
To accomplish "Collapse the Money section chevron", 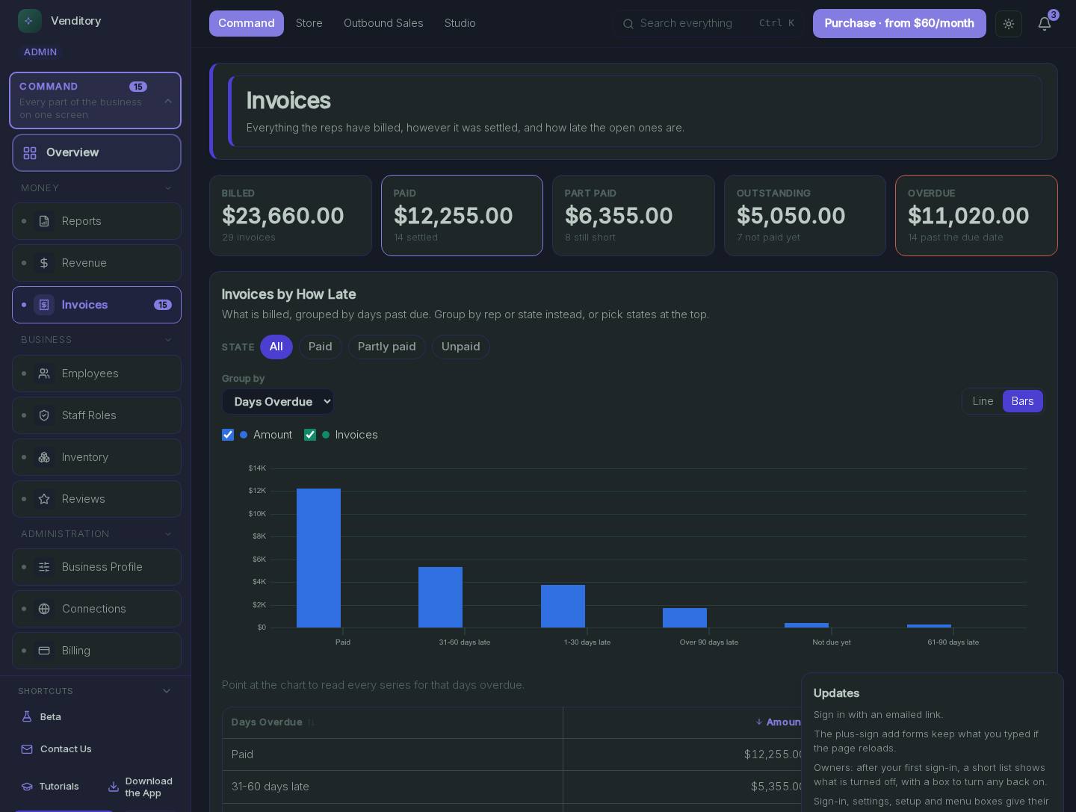I will pos(168,188).
